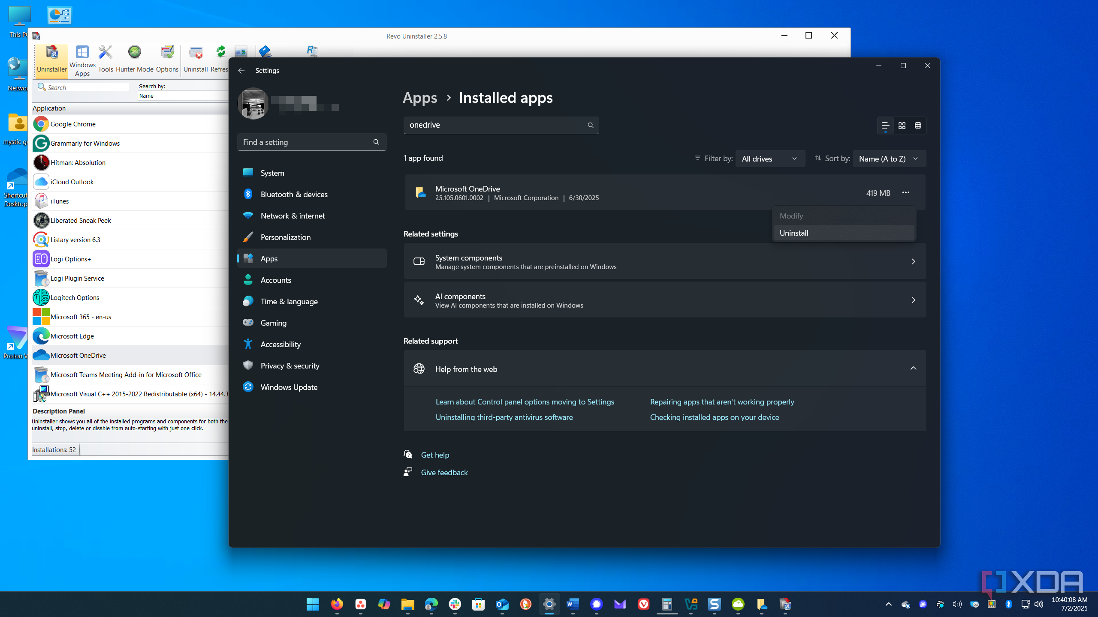Click Get help link

[435, 455]
